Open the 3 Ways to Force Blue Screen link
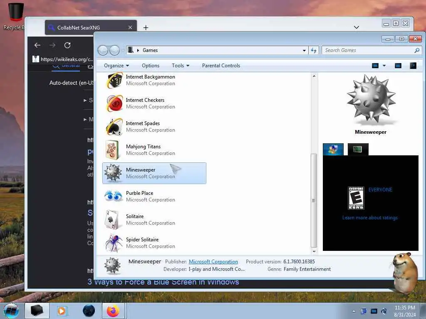The image size is (426, 319). click(x=163, y=282)
